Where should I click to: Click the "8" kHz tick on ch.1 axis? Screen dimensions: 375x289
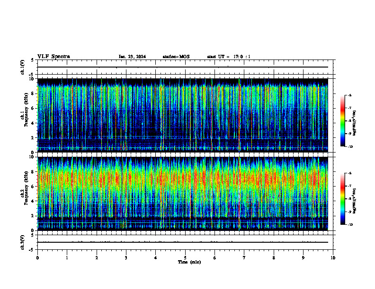pyautogui.click(x=33, y=93)
